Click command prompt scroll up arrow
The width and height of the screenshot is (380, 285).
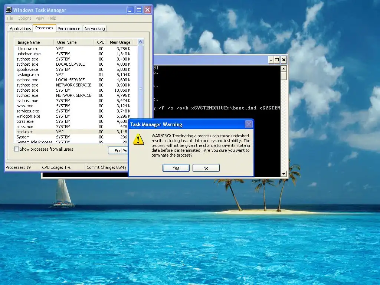pyautogui.click(x=284, y=69)
